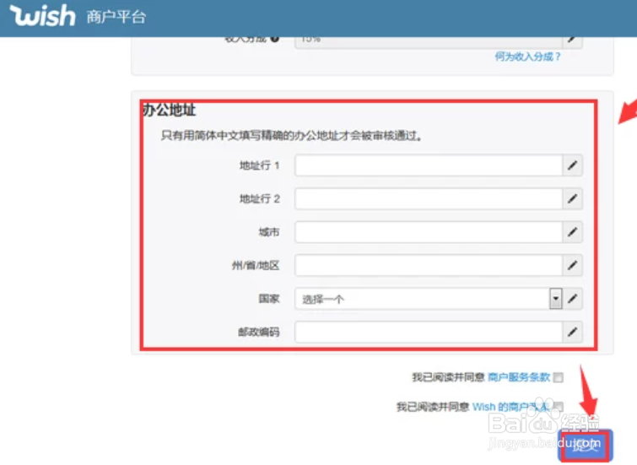Click the pencil icon beside 国家 dropdown
This screenshot has width=637, height=465.
point(572,299)
